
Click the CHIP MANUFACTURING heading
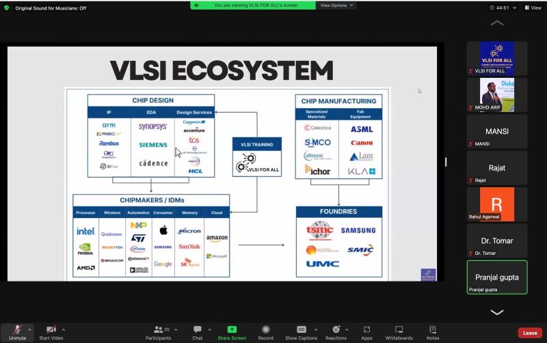click(338, 101)
